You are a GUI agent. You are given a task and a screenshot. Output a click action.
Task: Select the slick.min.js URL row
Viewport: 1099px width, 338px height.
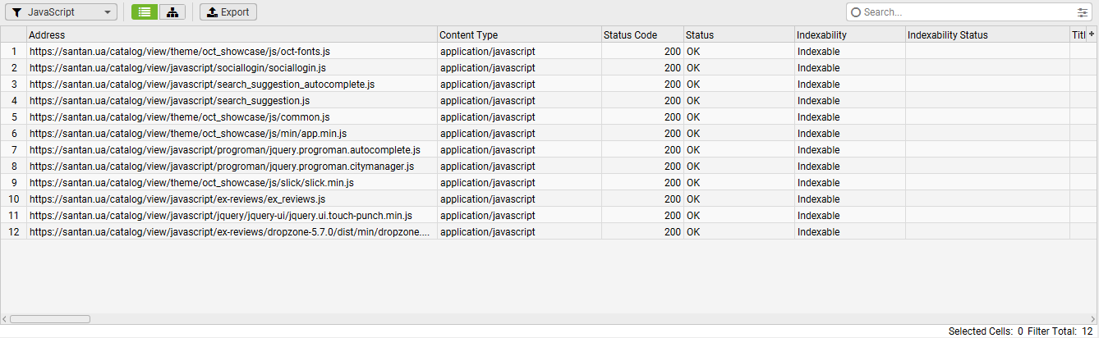(191, 182)
